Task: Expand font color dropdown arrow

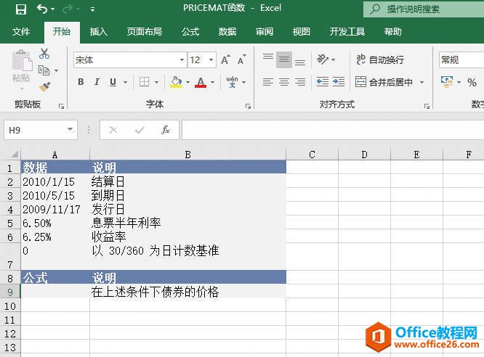Action: 213,82
